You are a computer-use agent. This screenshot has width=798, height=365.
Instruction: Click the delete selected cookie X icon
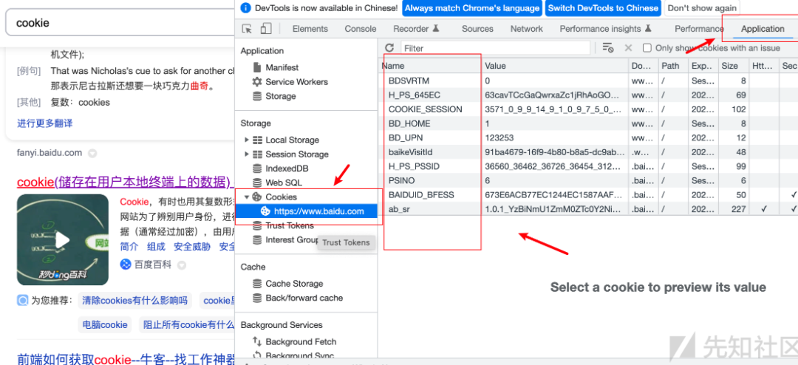tap(629, 47)
